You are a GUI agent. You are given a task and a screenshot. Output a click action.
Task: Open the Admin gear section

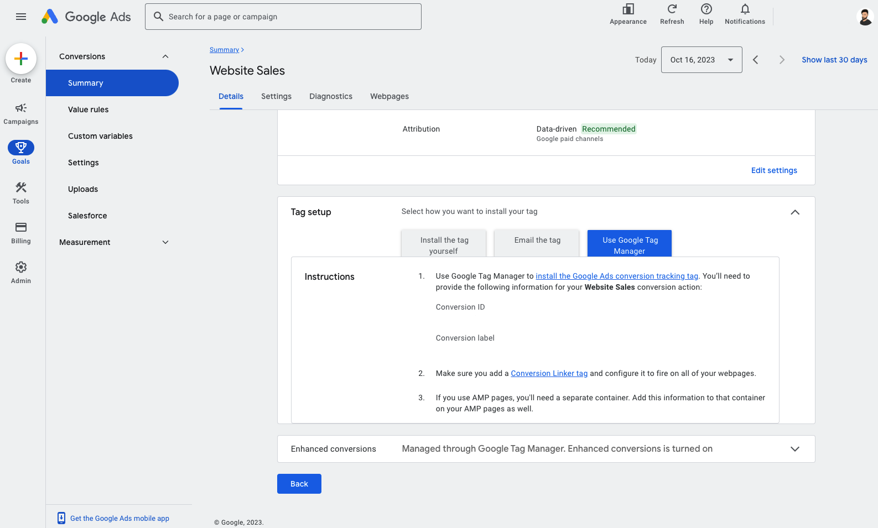(21, 273)
